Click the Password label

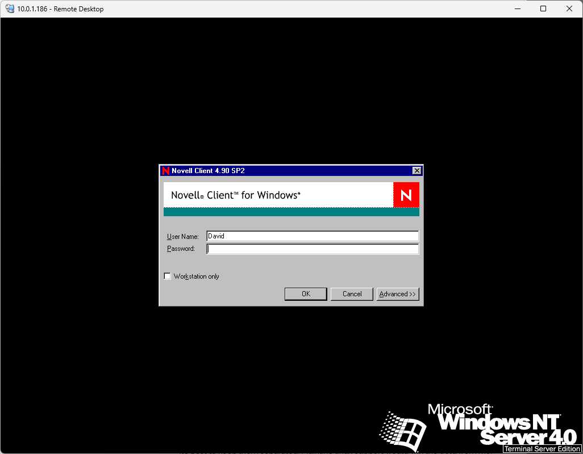pos(181,249)
